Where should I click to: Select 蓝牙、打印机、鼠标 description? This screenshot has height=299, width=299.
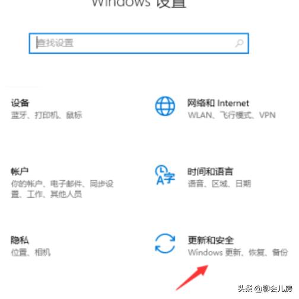coord(46,115)
